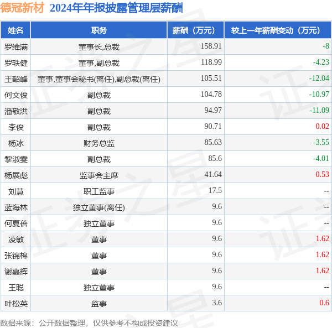Viewport: 332px width, 328px height.
Task: Click the name 潘敬洪
Action: click(16, 111)
